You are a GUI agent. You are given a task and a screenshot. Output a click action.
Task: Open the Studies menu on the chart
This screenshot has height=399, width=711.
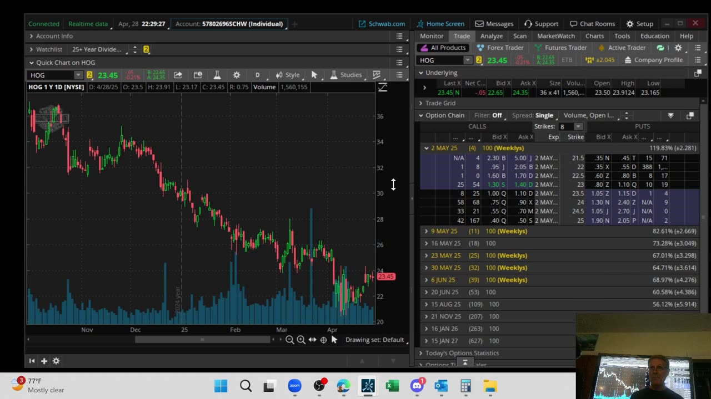(x=346, y=75)
